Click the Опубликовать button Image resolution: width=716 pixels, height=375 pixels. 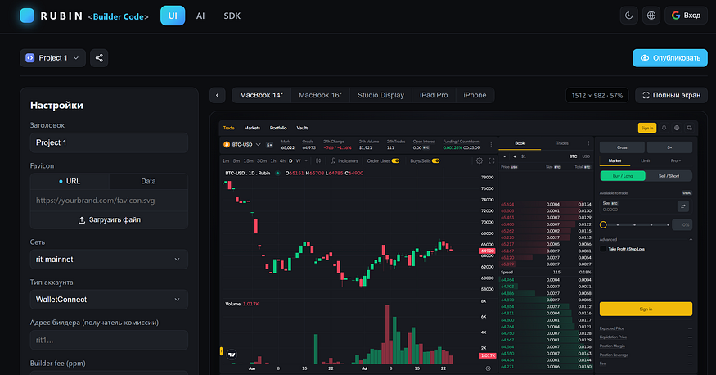click(x=670, y=58)
